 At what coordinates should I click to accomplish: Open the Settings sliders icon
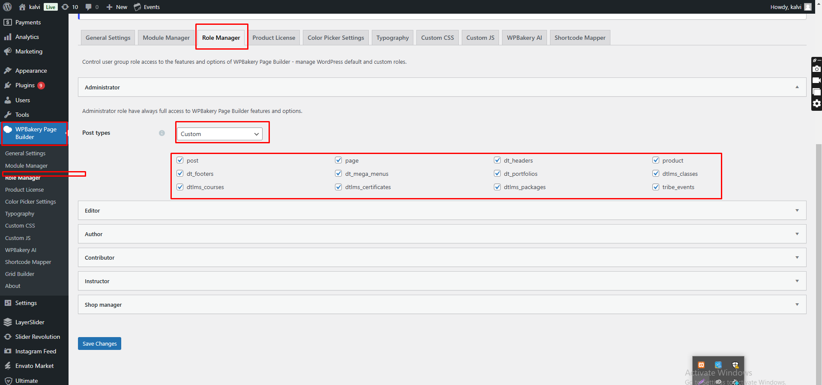click(x=8, y=303)
